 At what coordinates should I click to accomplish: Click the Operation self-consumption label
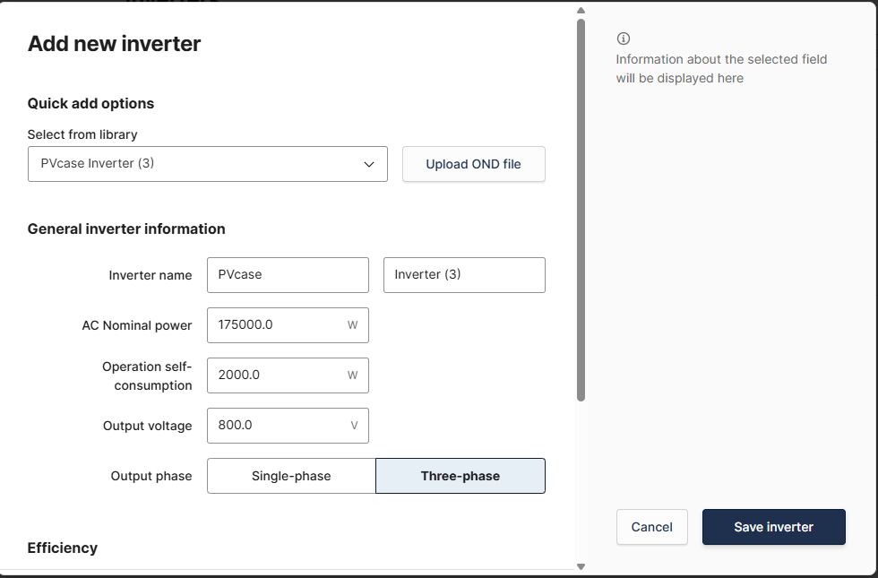(x=147, y=375)
